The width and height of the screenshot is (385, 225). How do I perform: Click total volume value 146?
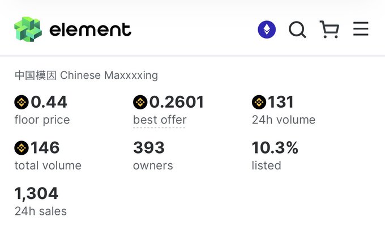[x=45, y=148]
